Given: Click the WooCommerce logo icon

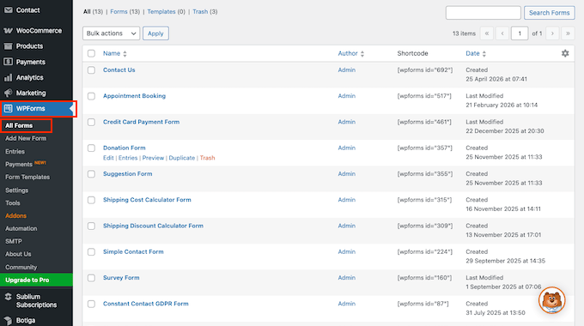Looking at the screenshot, I should pyautogui.click(x=9, y=31).
